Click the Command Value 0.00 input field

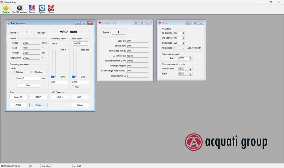tap(59, 82)
